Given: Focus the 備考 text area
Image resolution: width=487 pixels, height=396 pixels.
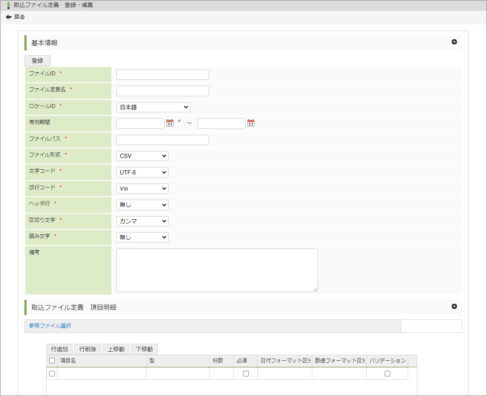Looking at the screenshot, I should (216, 270).
